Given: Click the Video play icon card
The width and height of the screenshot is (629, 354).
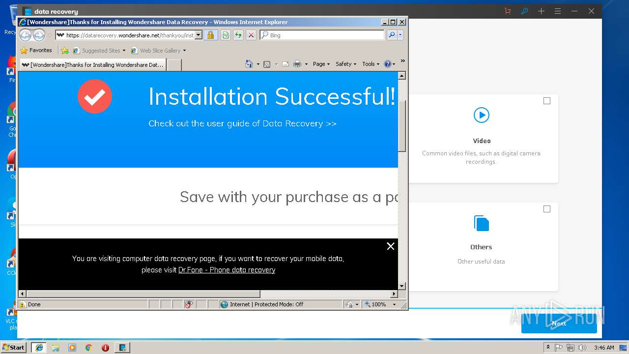Looking at the screenshot, I should [x=482, y=115].
